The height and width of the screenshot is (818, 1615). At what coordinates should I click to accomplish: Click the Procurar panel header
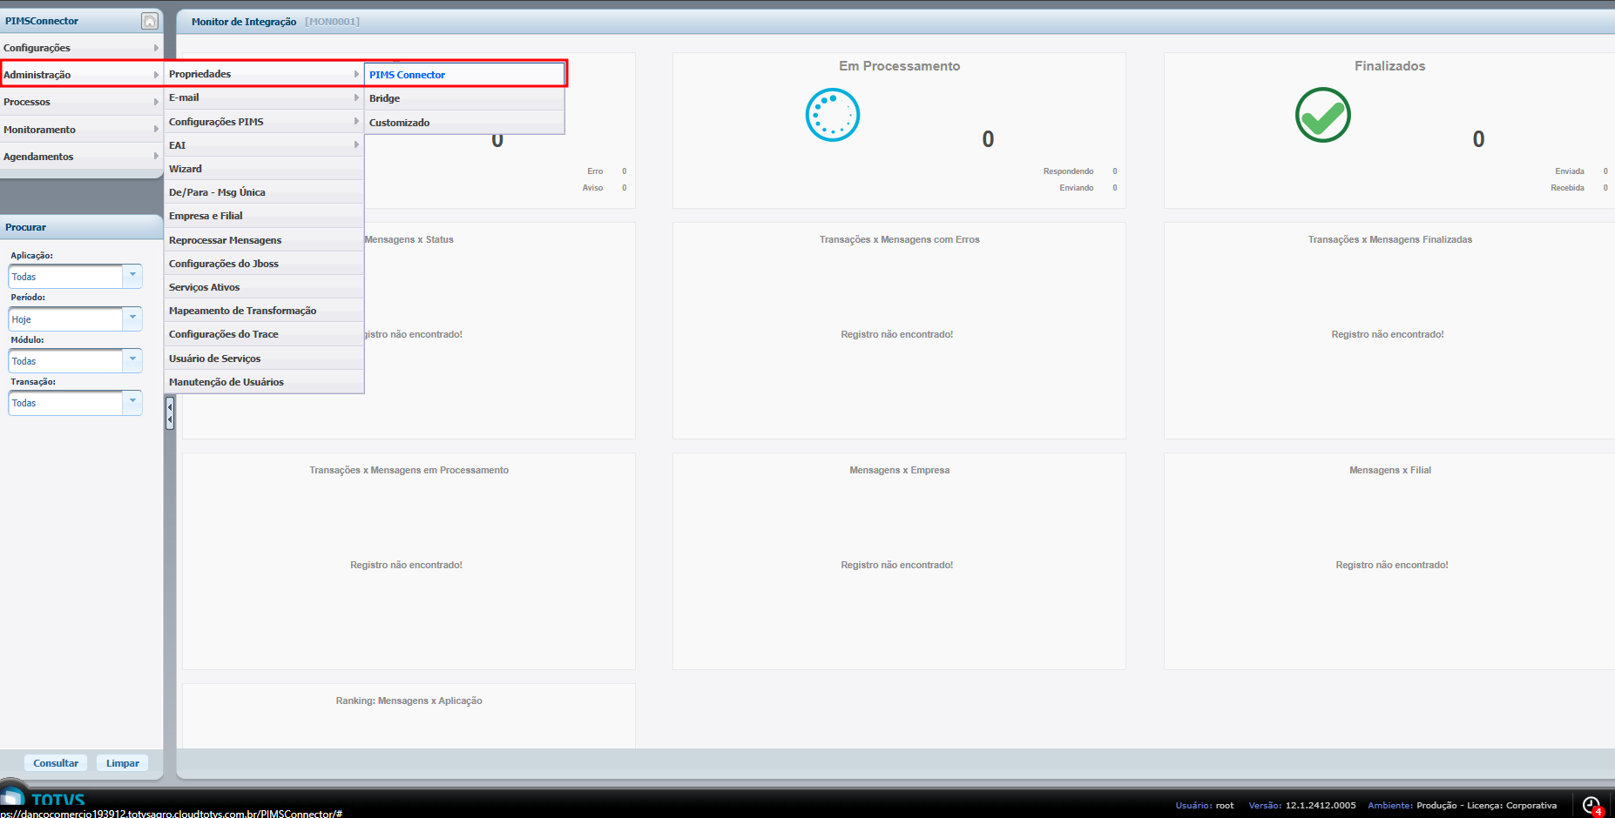click(81, 227)
